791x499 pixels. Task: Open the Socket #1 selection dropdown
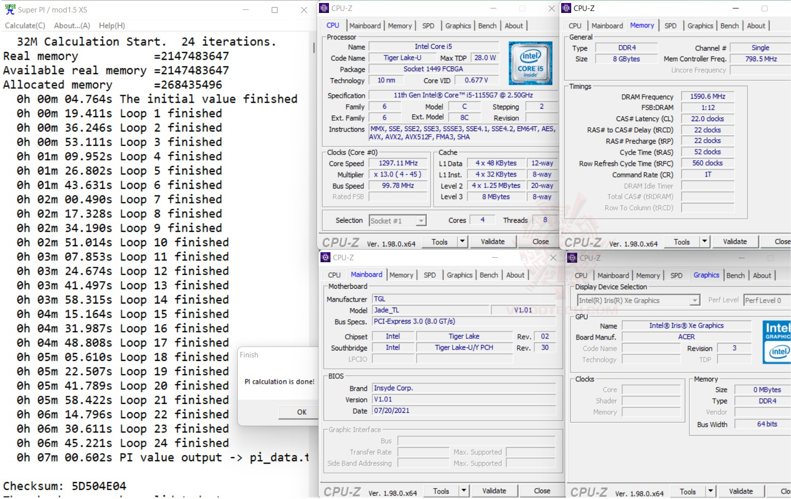coord(421,221)
